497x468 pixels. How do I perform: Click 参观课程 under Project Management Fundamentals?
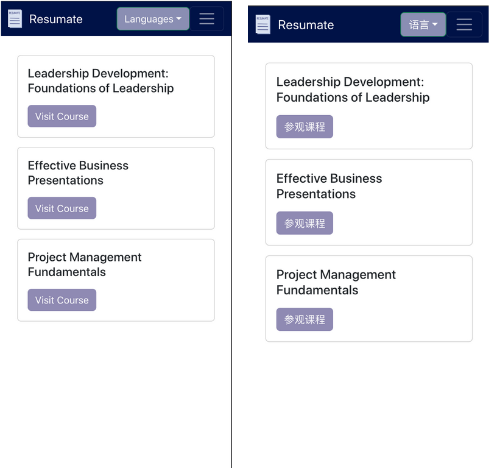pyautogui.click(x=305, y=319)
